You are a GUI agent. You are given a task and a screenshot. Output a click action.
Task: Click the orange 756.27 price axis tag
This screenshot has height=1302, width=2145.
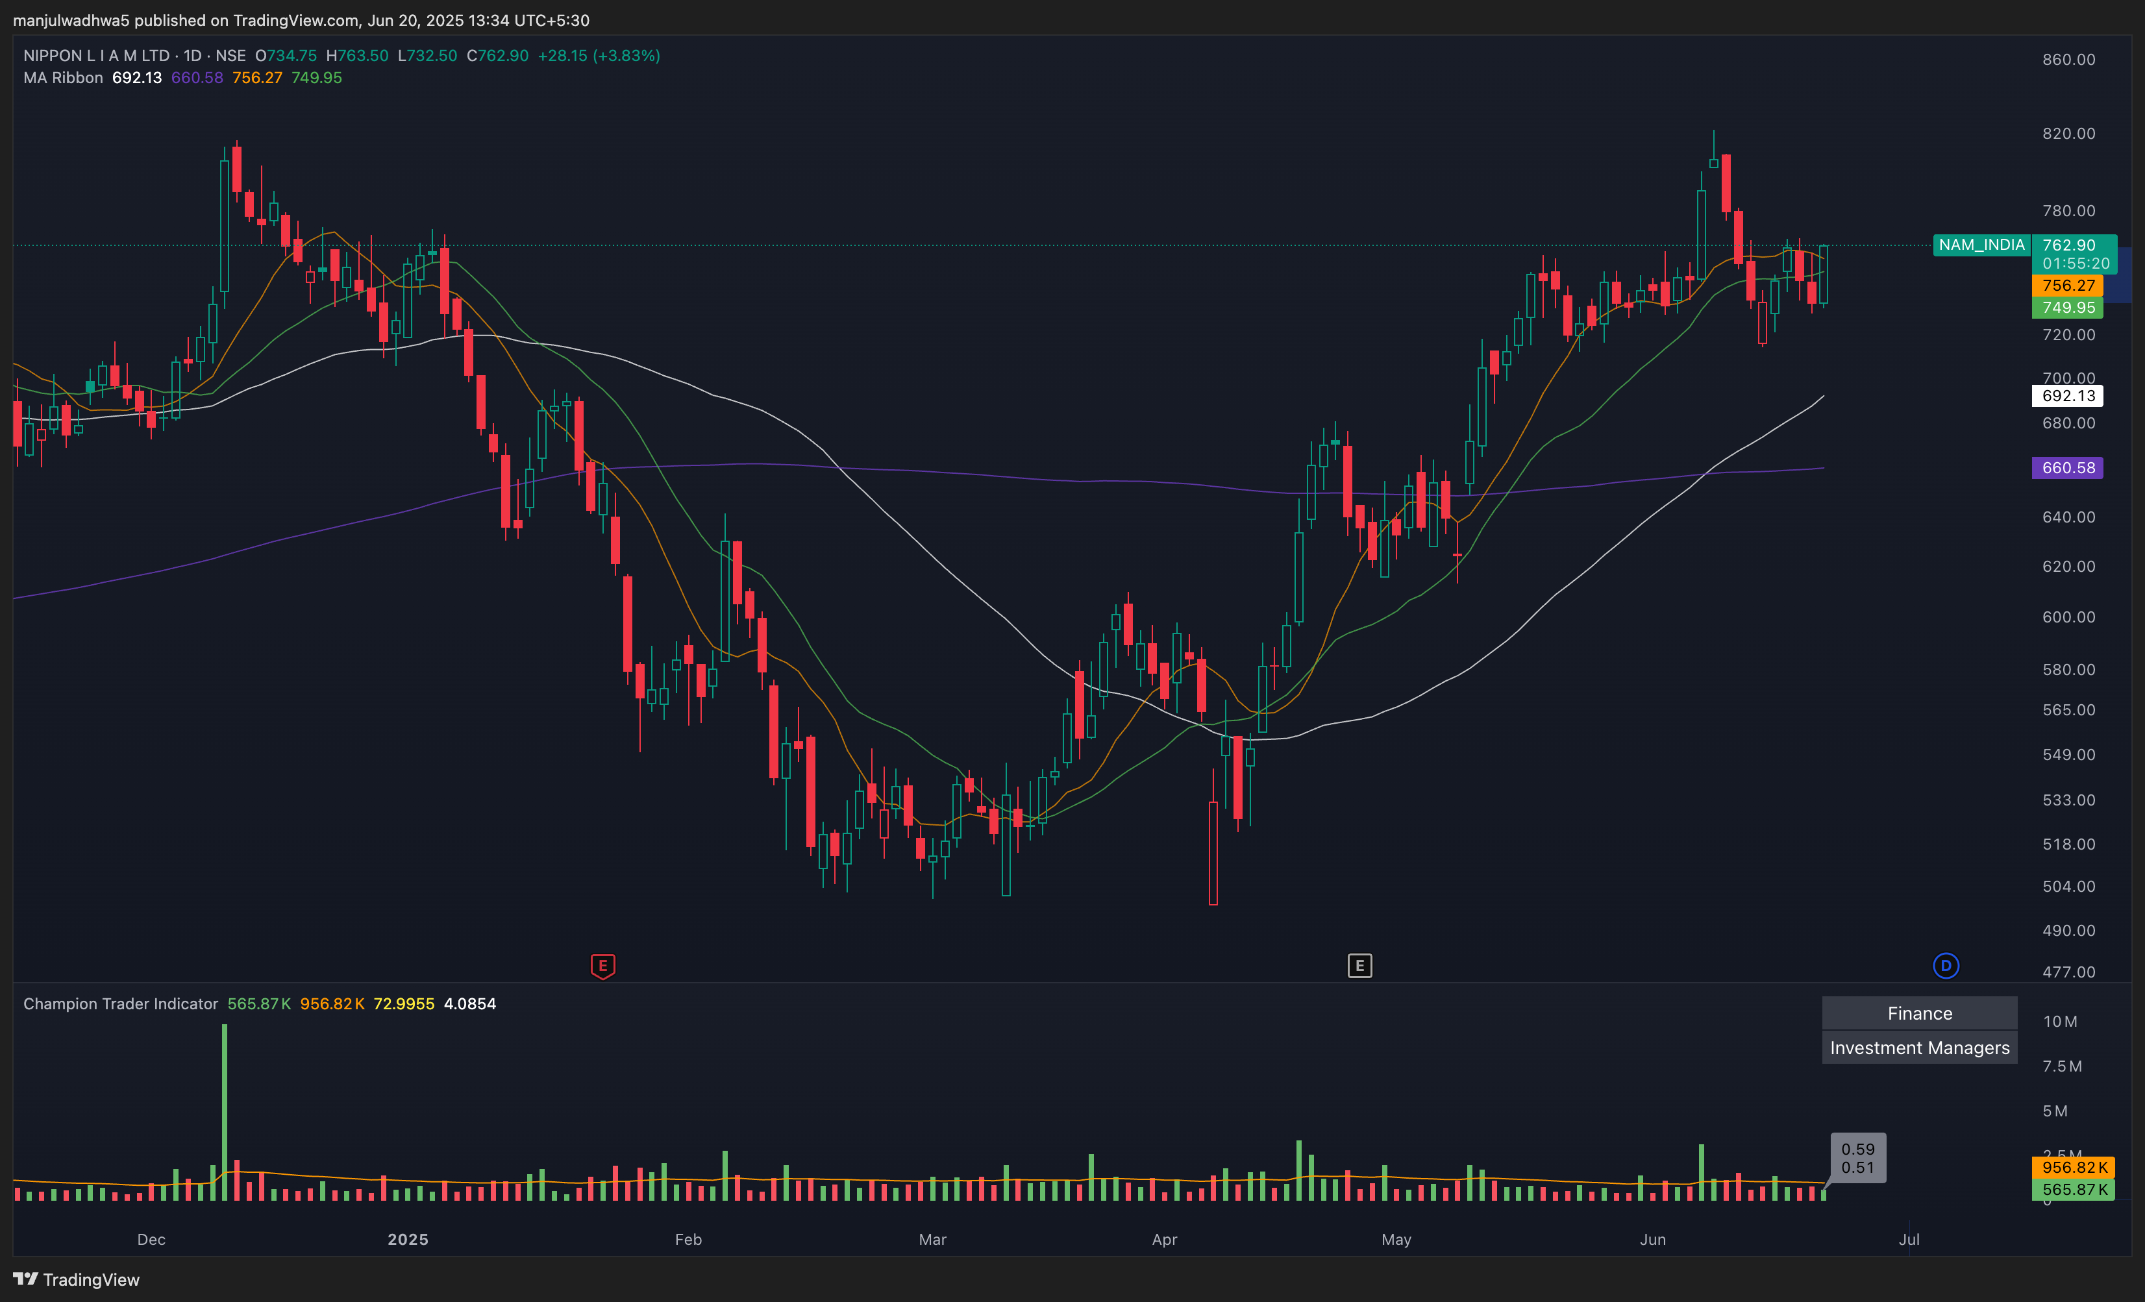pyautogui.click(x=2068, y=286)
